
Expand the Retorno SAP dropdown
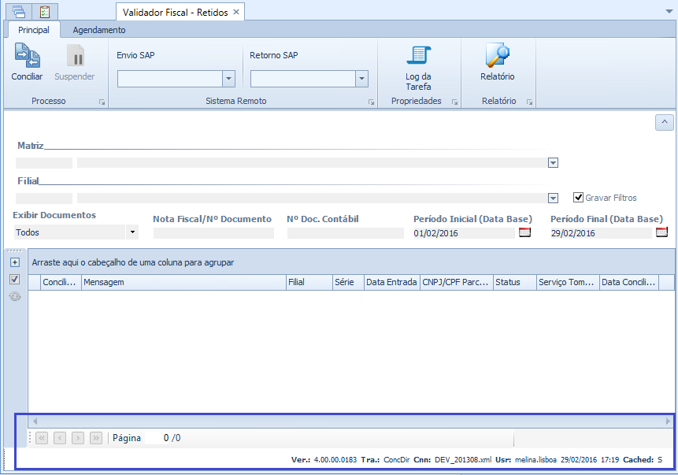tap(361, 79)
